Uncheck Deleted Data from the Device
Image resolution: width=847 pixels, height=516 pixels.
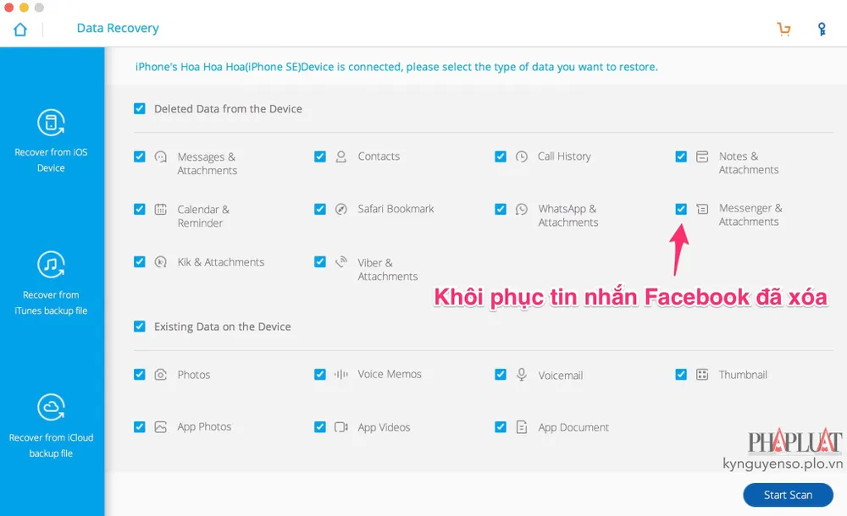click(139, 108)
